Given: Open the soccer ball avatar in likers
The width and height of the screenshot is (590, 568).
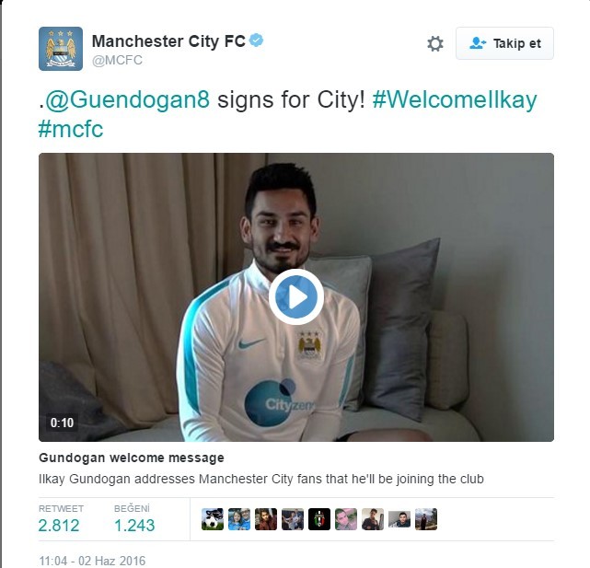Looking at the screenshot, I should pyautogui.click(x=213, y=519).
